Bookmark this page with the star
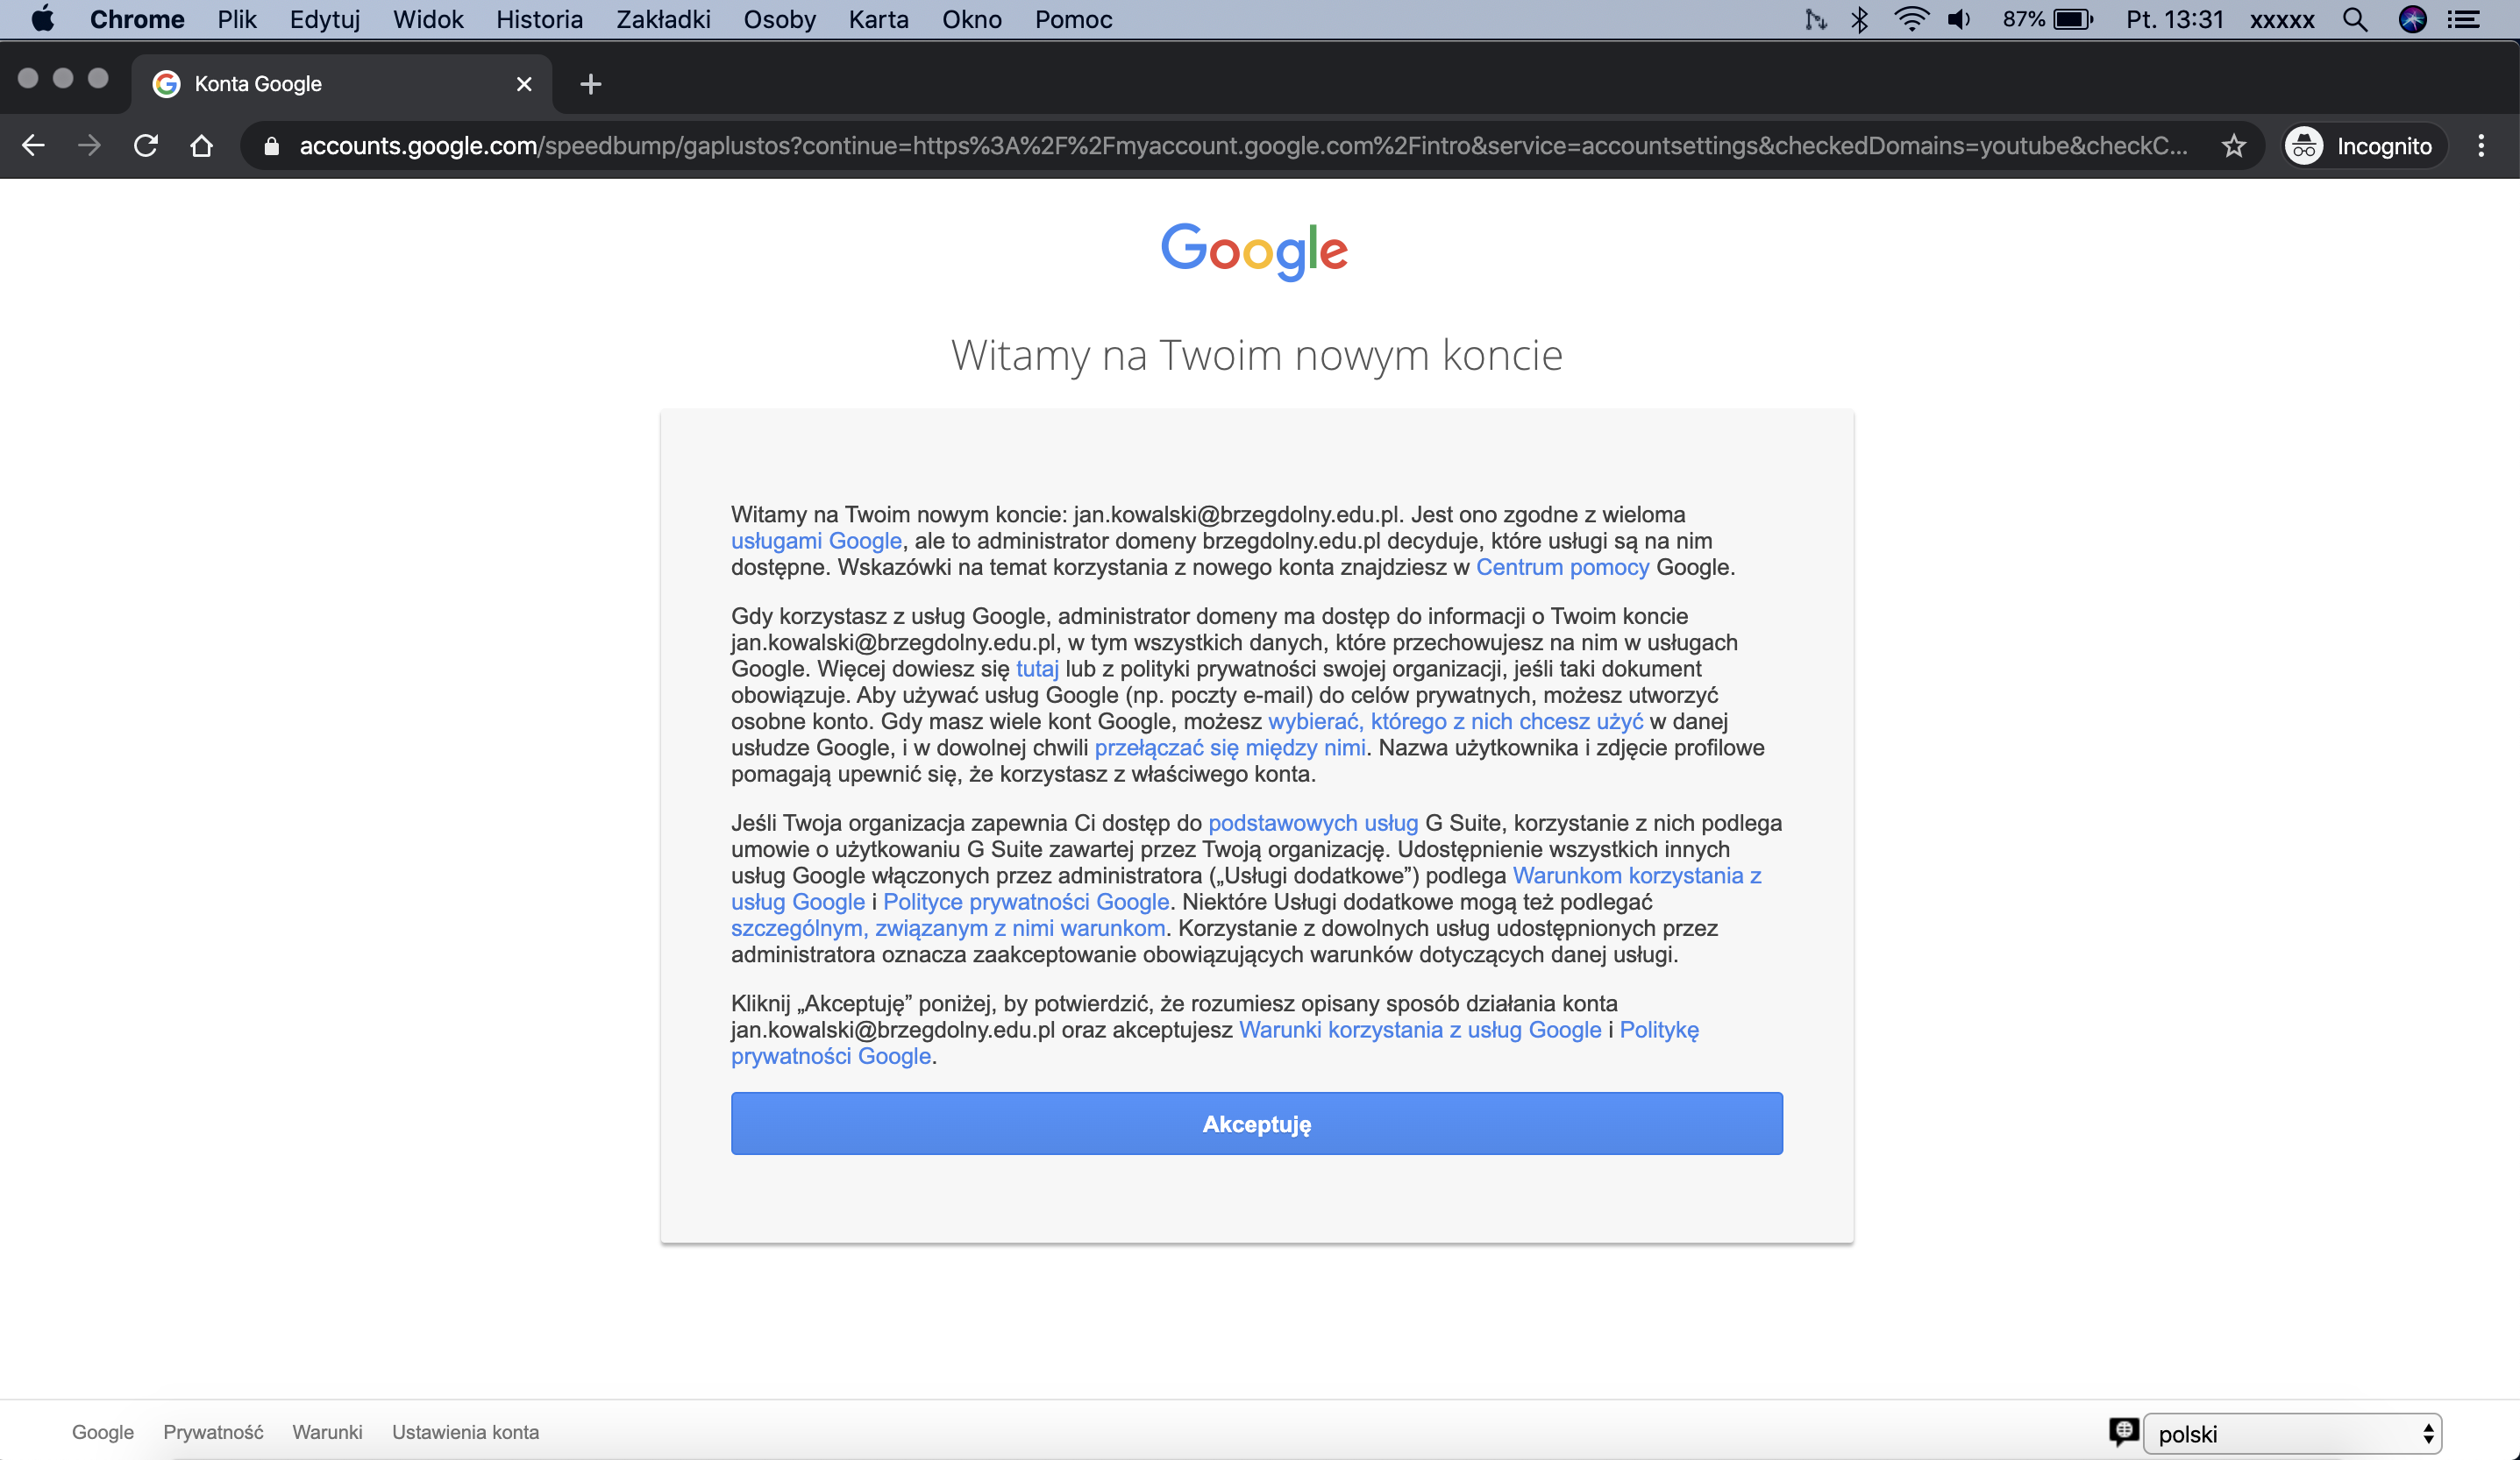Screen dimensions: 2520x1460 (x=2234, y=145)
